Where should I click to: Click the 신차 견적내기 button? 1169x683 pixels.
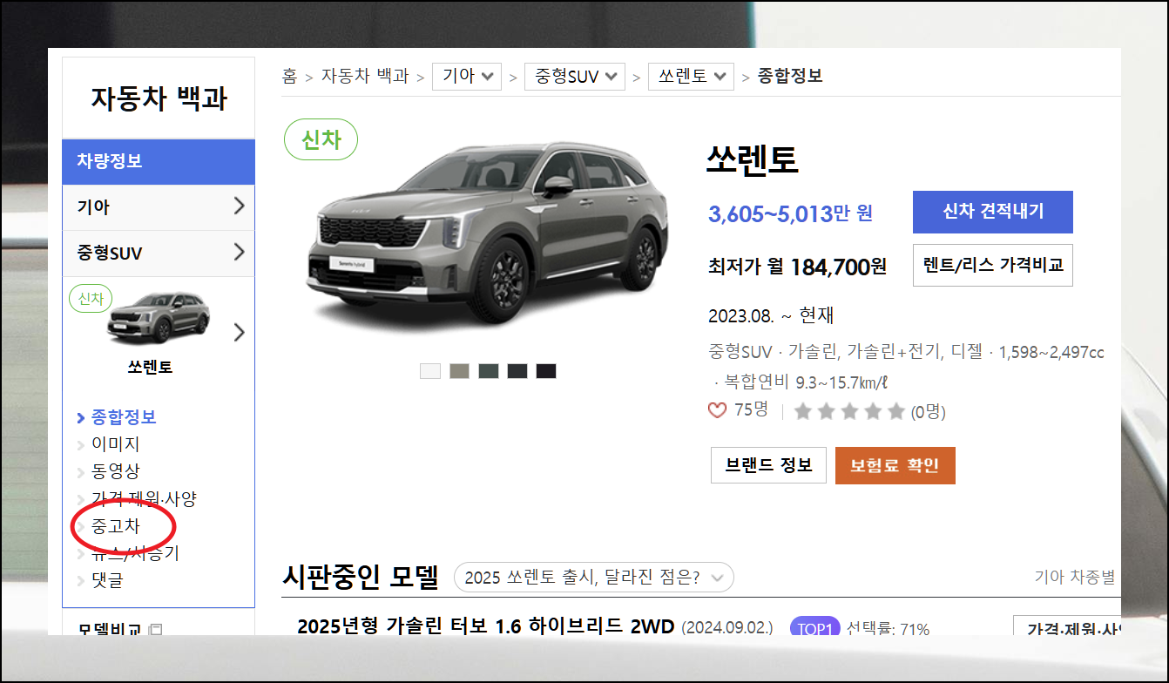pyautogui.click(x=993, y=212)
